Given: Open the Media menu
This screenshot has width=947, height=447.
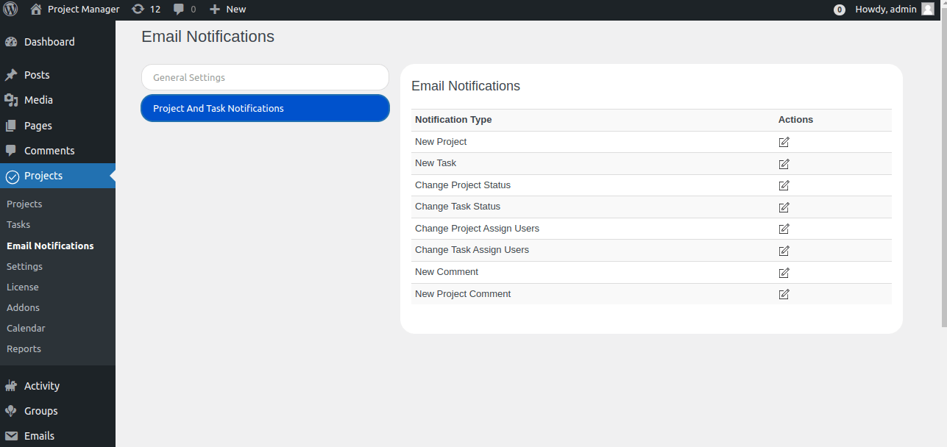Looking at the screenshot, I should tap(57, 100).
